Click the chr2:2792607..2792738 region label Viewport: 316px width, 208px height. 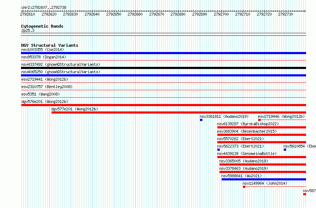pyautogui.click(x=44, y=7)
